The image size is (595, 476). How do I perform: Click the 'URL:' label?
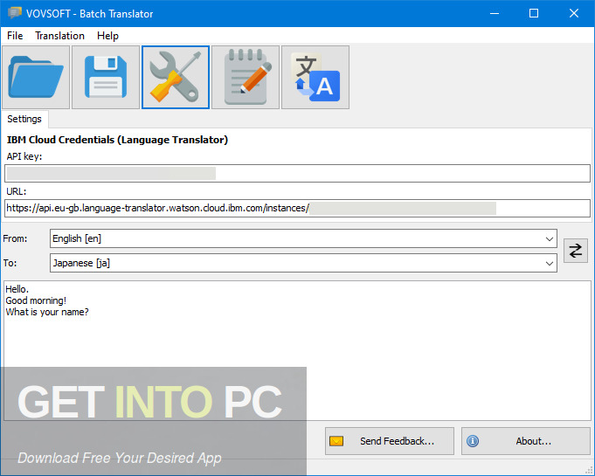point(17,191)
